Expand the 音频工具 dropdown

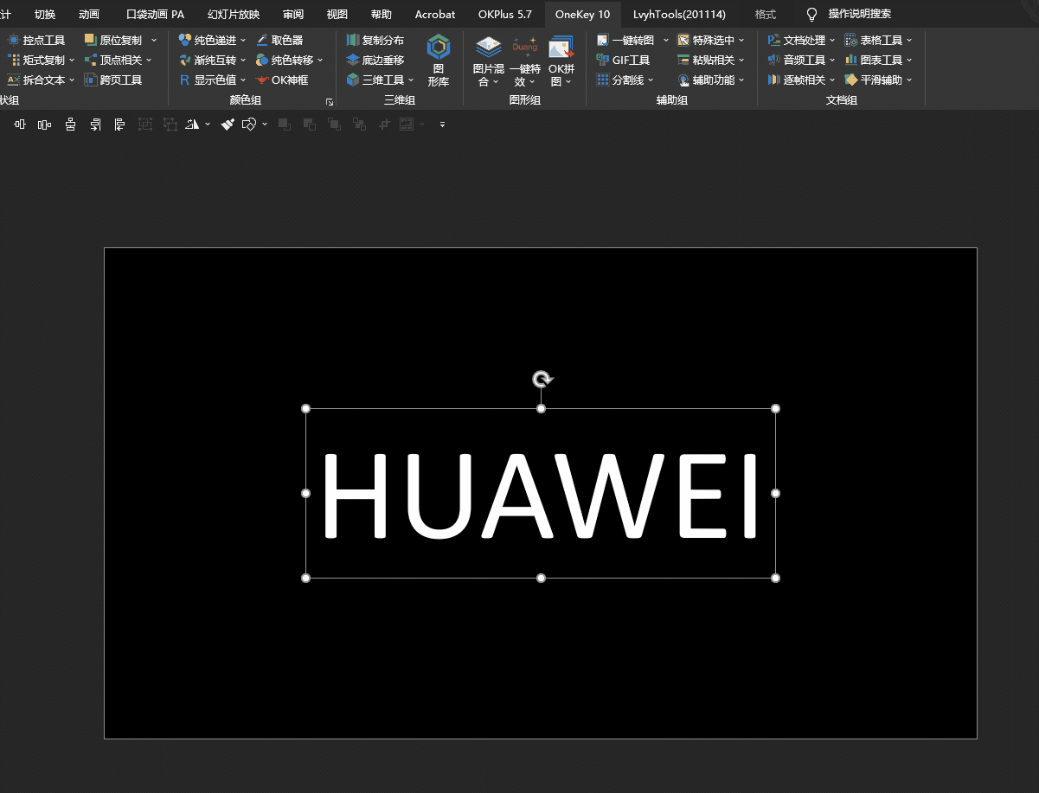tap(832, 60)
